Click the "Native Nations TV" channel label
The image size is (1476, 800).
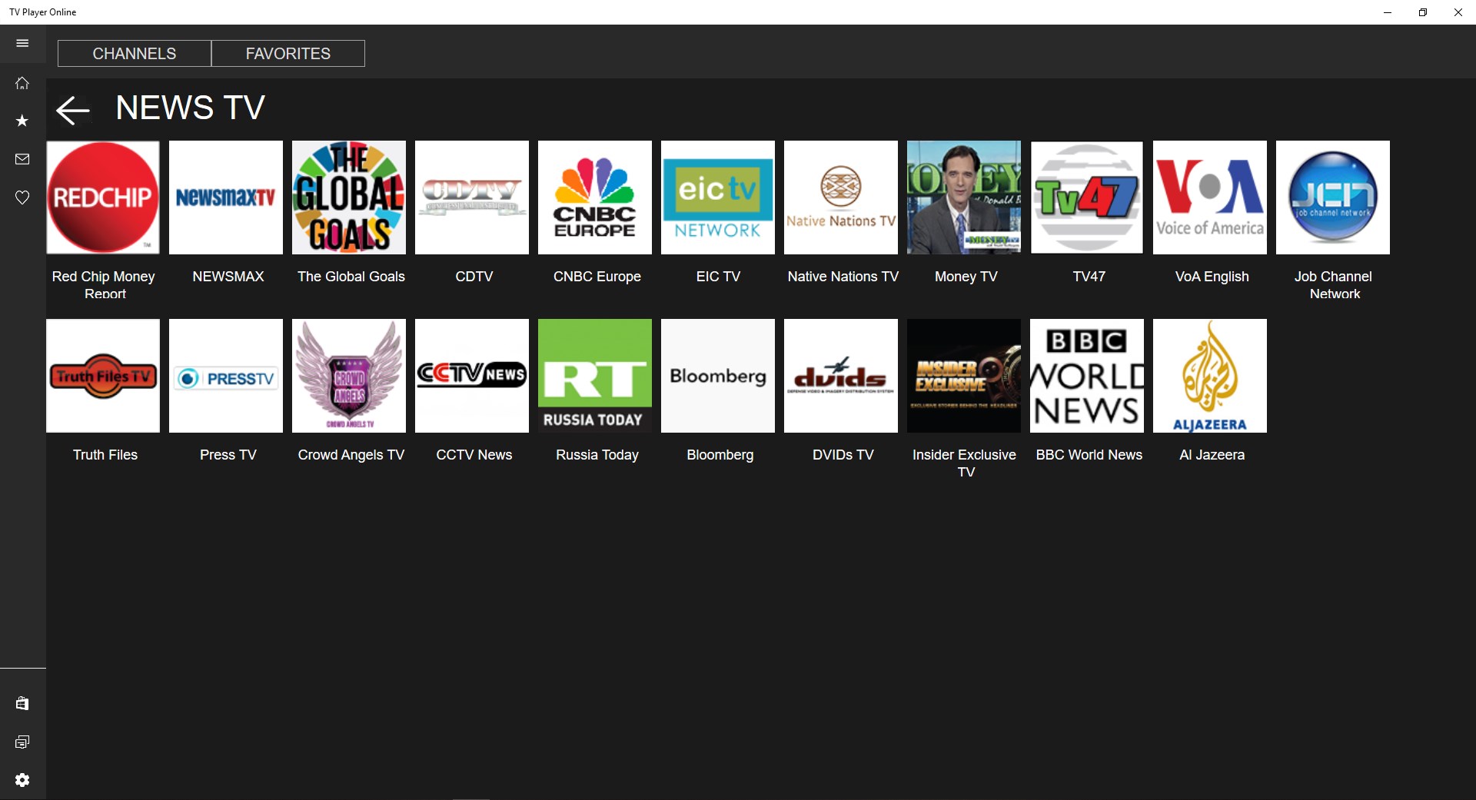pos(843,277)
